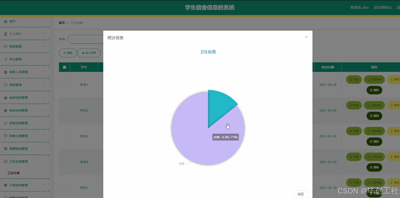Select the 个人中心 person icon
This screenshot has width=400, height=198.
(5, 34)
